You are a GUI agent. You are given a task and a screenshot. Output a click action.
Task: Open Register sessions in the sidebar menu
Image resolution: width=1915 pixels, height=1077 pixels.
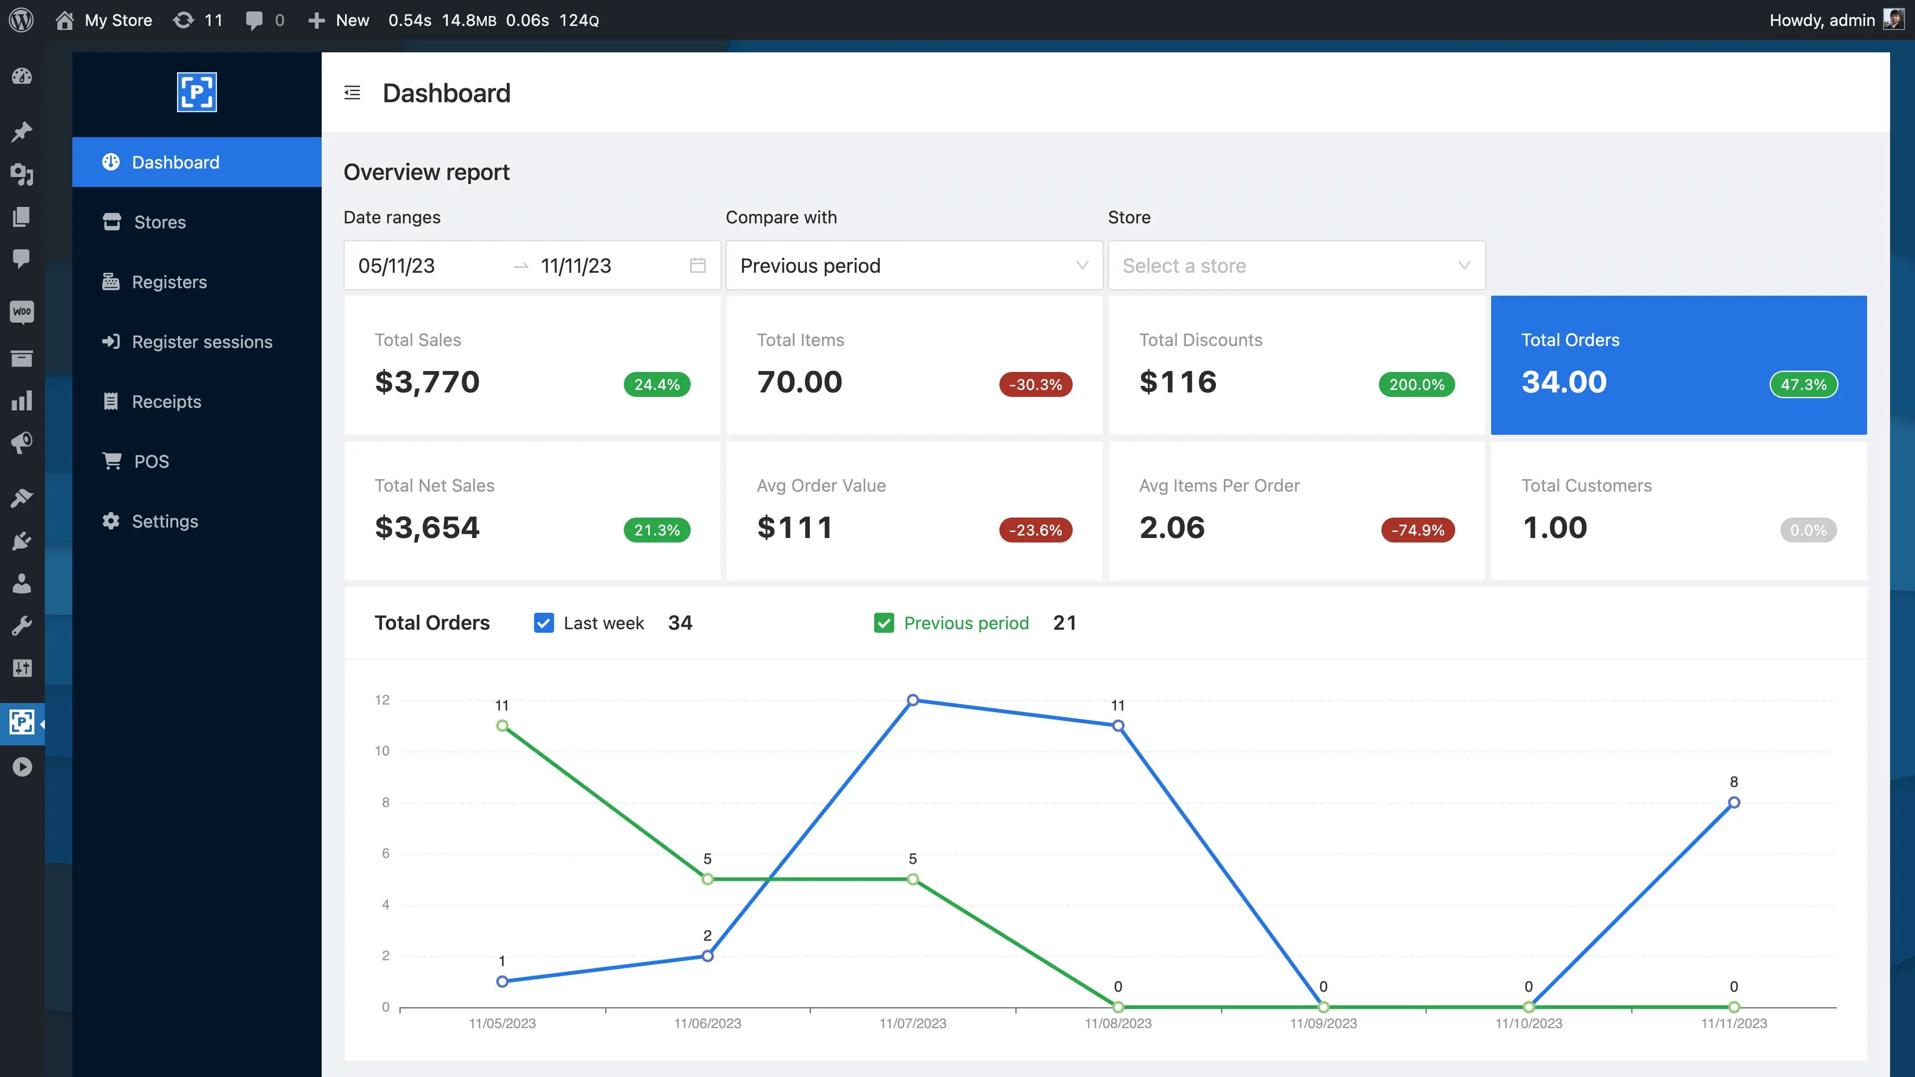point(201,342)
